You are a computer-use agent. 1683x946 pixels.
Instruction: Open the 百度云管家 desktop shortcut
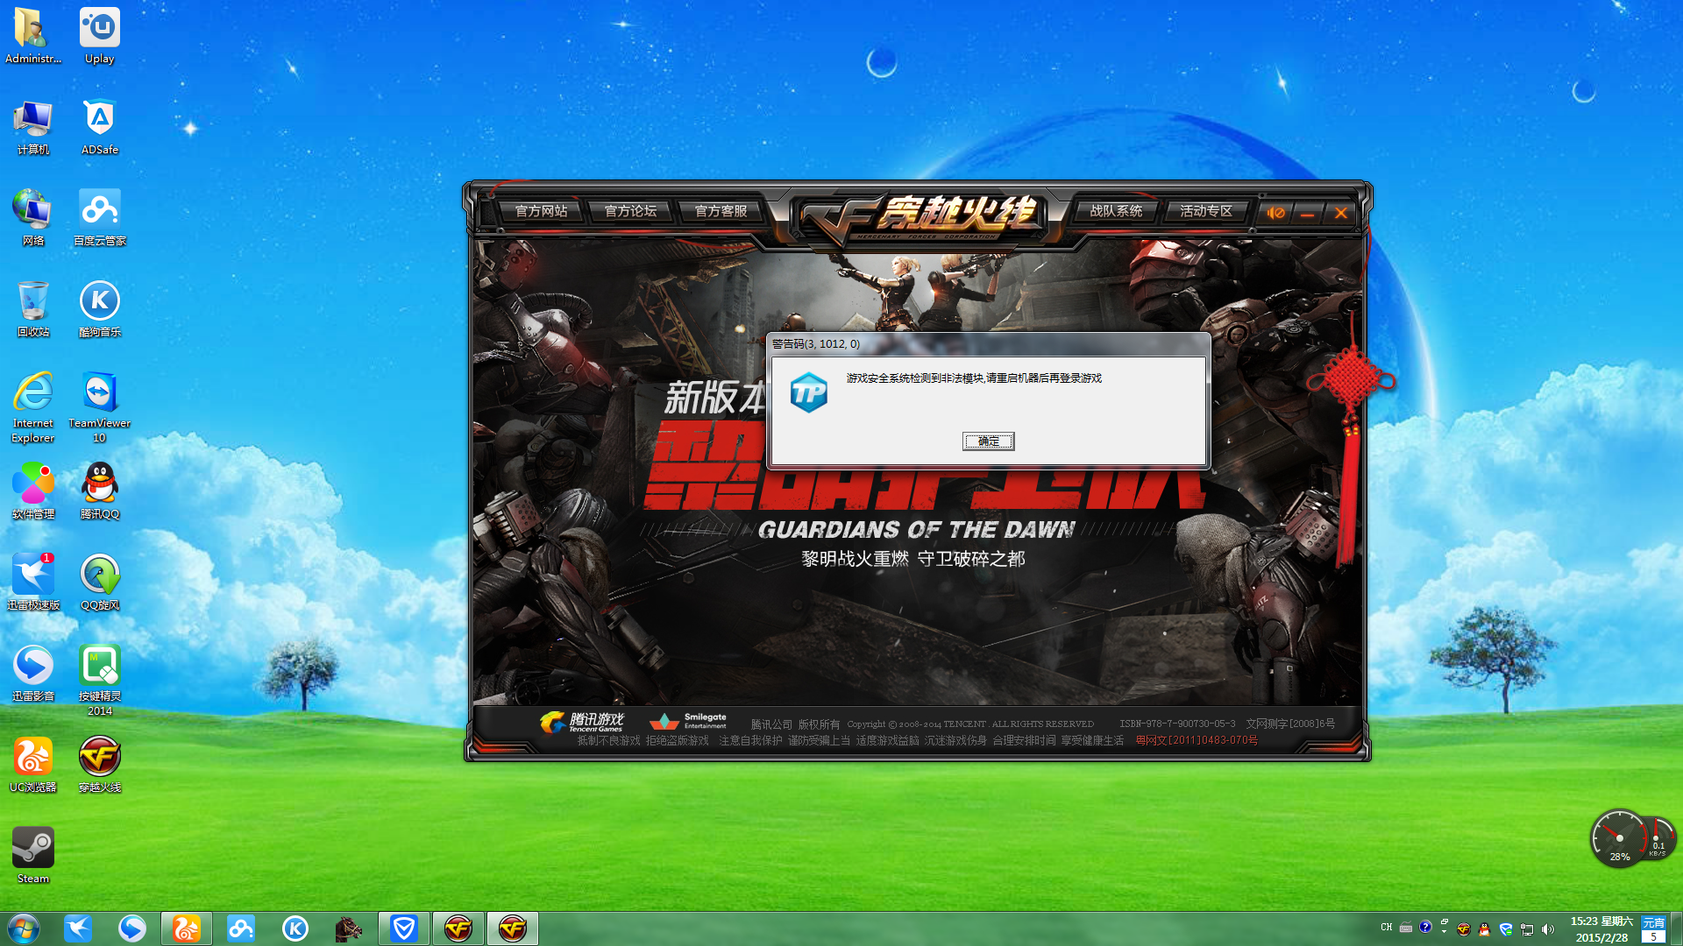[x=100, y=218]
